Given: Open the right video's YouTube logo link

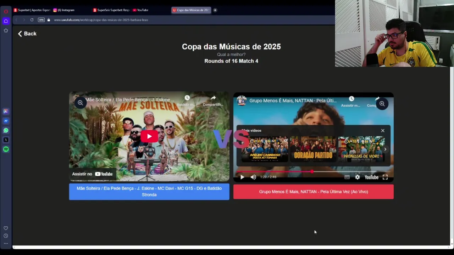Looking at the screenshot, I should pos(371,177).
